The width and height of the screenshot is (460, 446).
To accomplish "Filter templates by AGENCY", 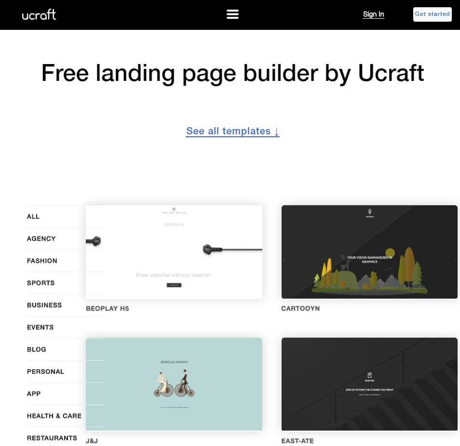I will coord(41,238).
